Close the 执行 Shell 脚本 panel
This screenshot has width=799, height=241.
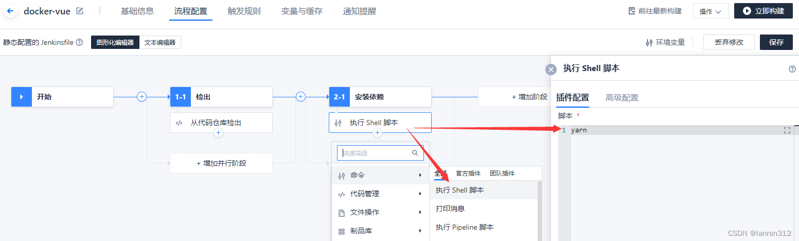(x=551, y=70)
